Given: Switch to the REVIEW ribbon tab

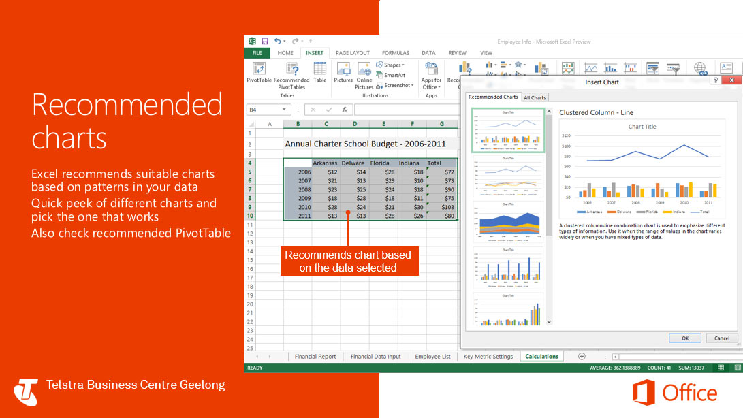Looking at the screenshot, I should (457, 53).
